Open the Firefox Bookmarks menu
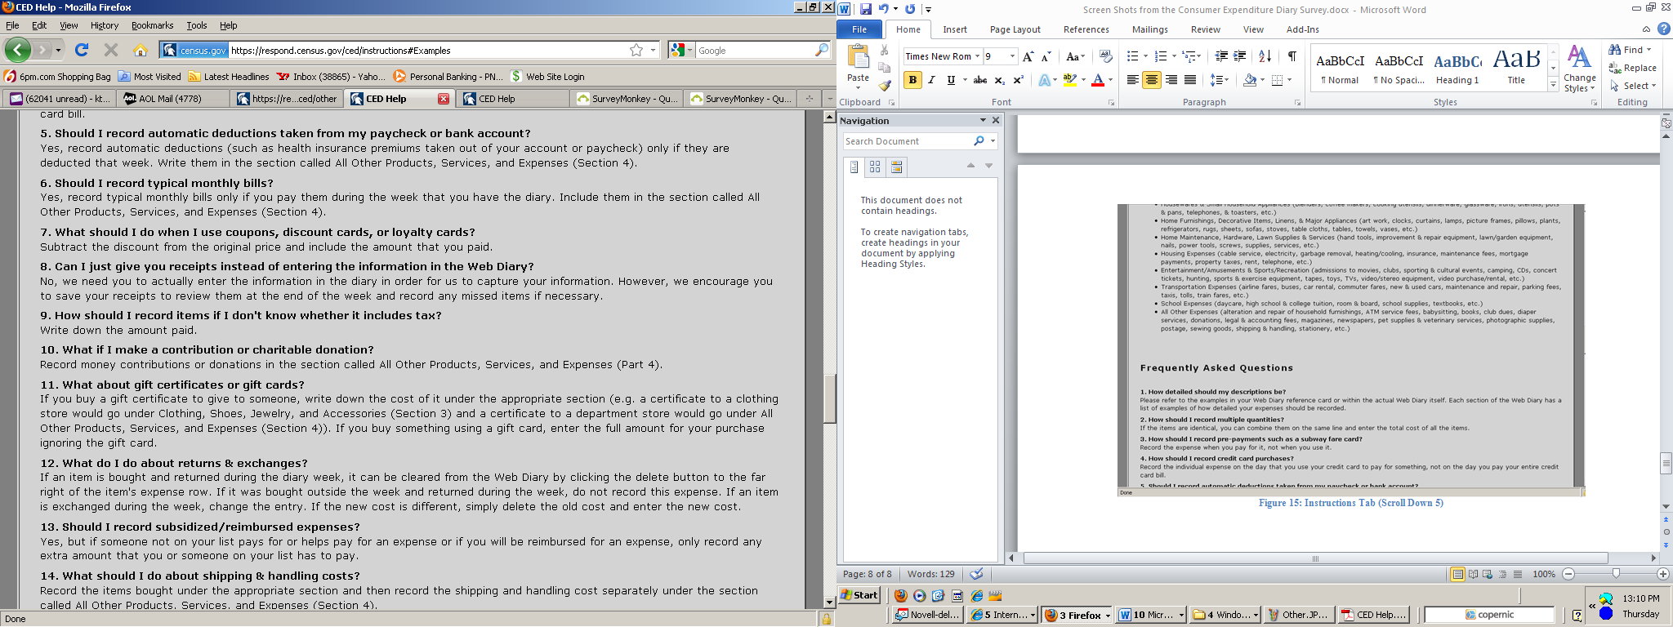The width and height of the screenshot is (1673, 627). pyautogui.click(x=153, y=25)
